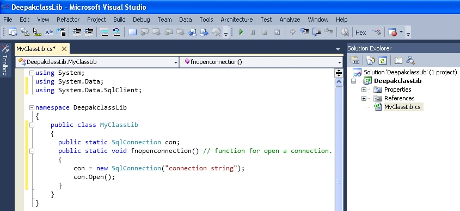This screenshot has height=211, width=460.
Task: Click the Display Parameter Info icon
Action: (x=24, y=32)
